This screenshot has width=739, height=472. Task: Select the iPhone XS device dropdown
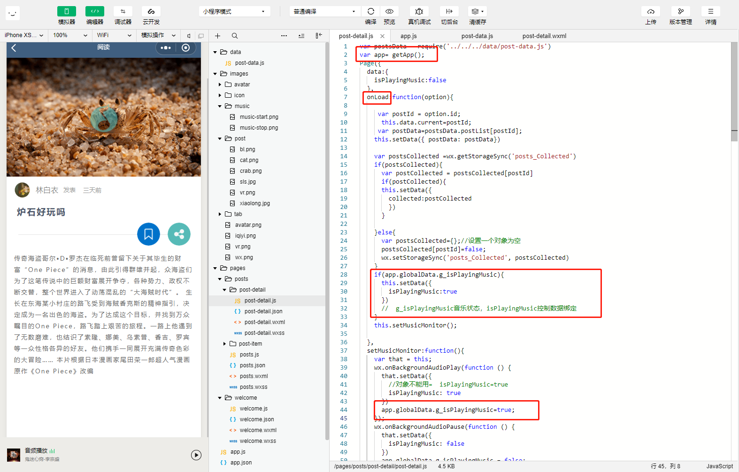(x=24, y=35)
